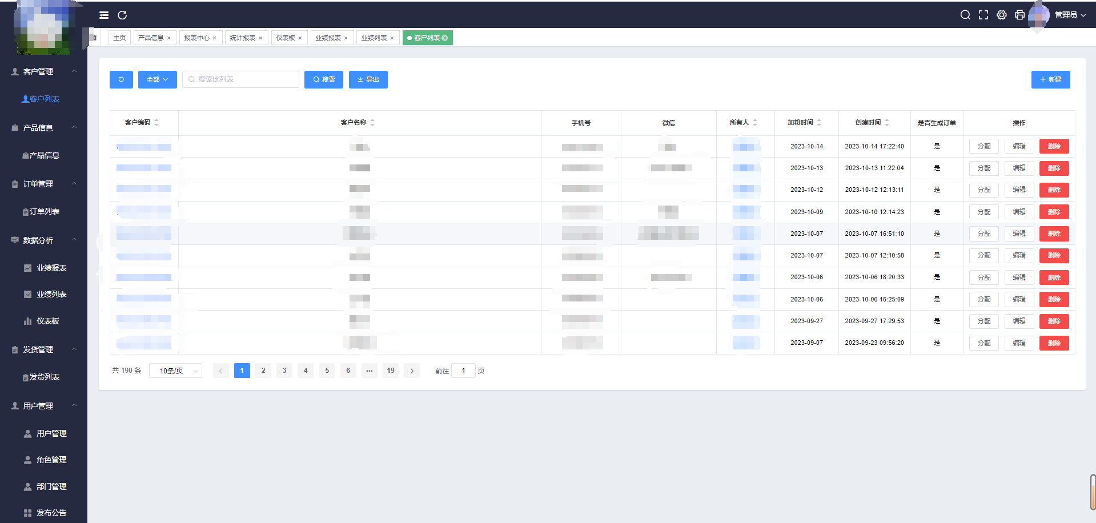Click 删除 for the 2023-09-07 row
Image resolution: width=1096 pixels, height=523 pixels.
1054,343
